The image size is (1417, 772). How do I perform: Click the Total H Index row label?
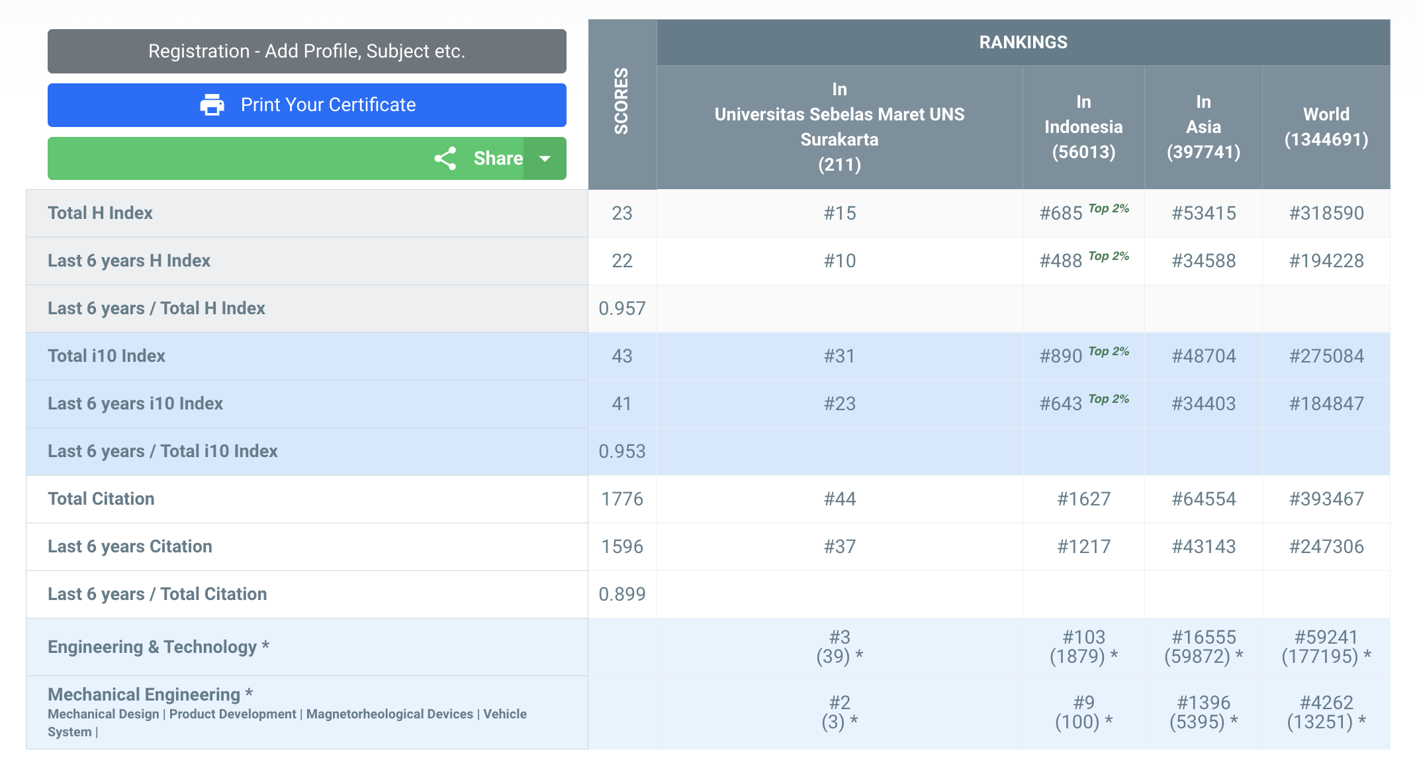coord(100,213)
